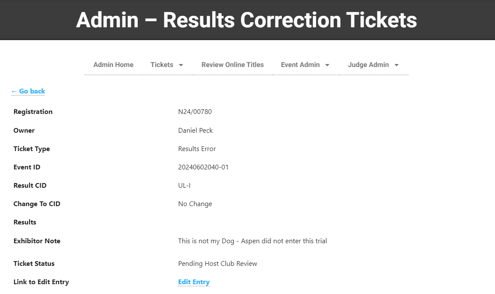The image size is (495, 294).
Task: Click the Judge Admin menu label
Action: click(x=368, y=65)
